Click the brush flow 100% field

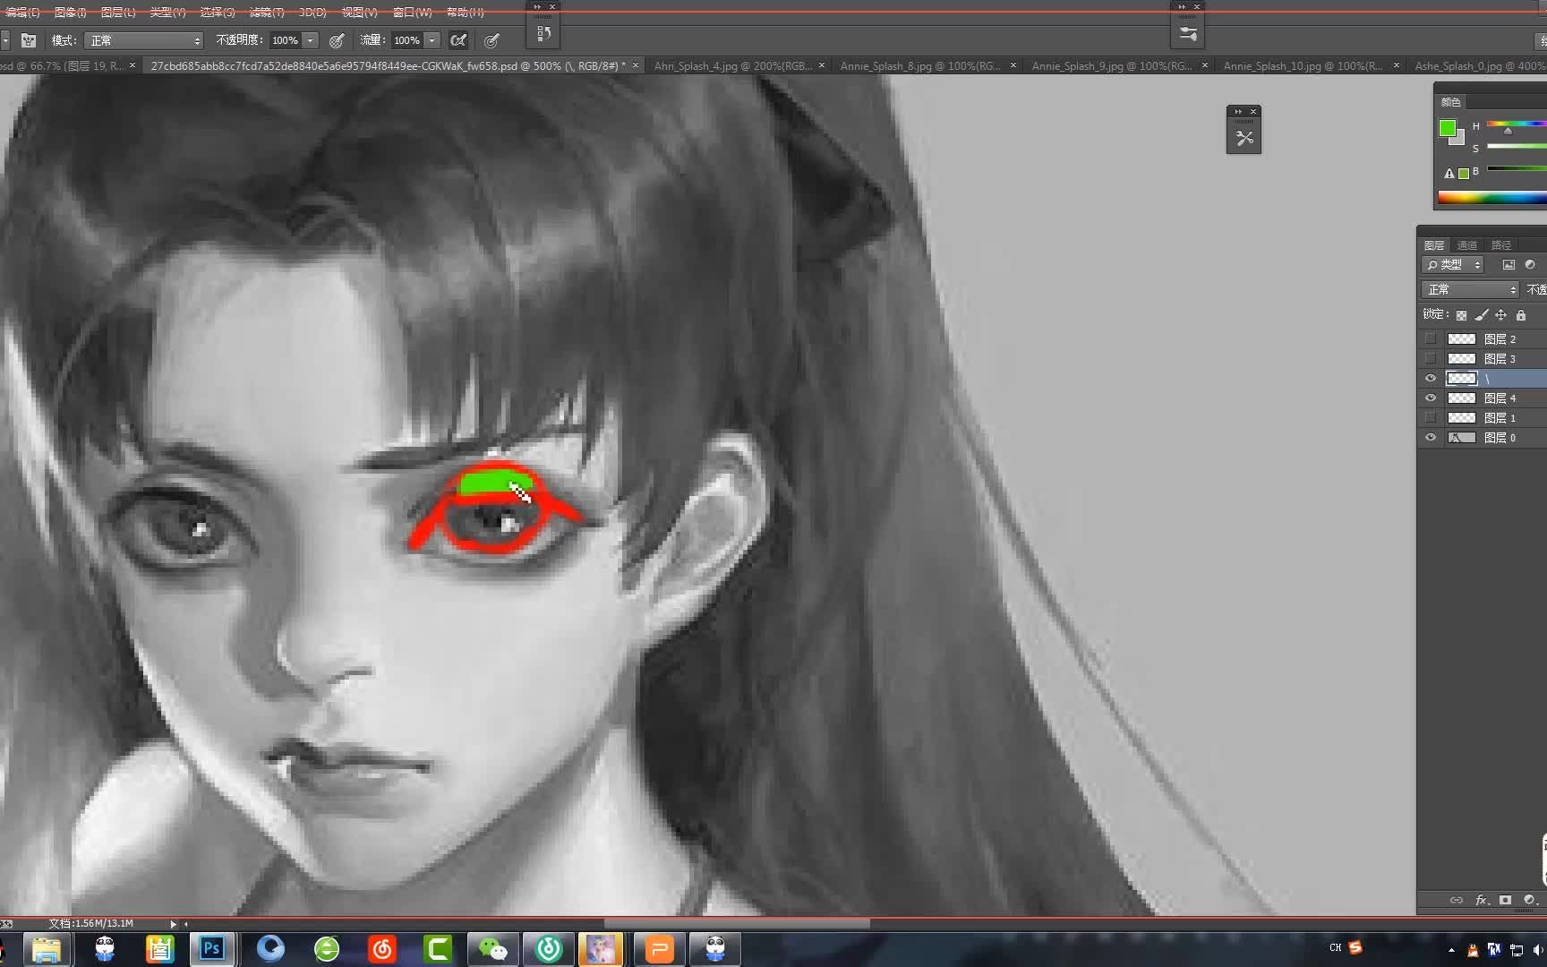(407, 40)
